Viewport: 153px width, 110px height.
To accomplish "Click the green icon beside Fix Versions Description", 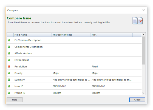I will pyautogui.click(x=9, y=40).
